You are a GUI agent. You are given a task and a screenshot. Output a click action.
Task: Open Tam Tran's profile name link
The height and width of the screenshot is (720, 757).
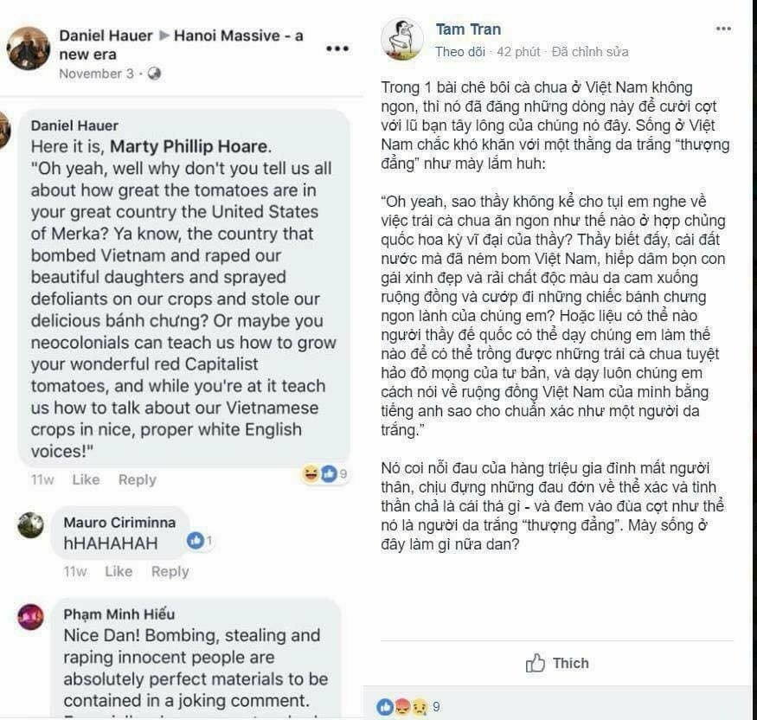pyautogui.click(x=468, y=29)
